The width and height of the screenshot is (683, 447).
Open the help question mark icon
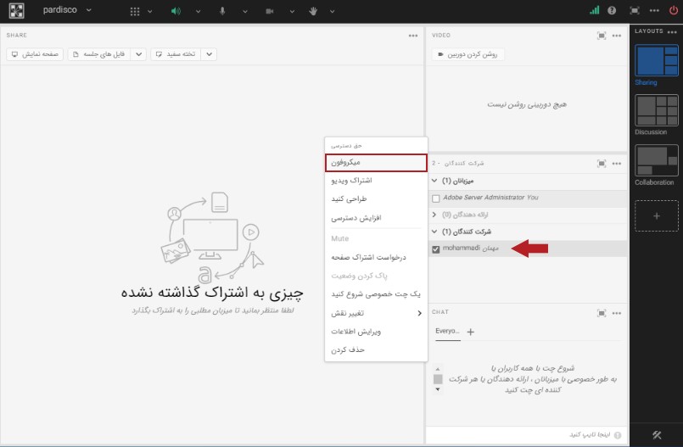[x=612, y=10]
